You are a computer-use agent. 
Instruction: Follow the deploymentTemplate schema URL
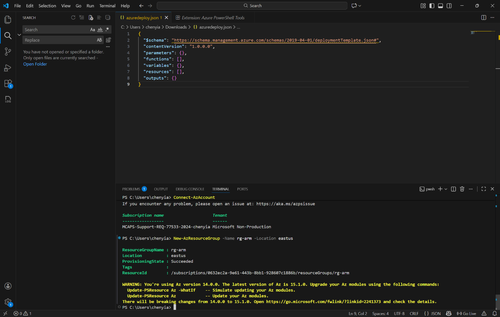click(275, 40)
